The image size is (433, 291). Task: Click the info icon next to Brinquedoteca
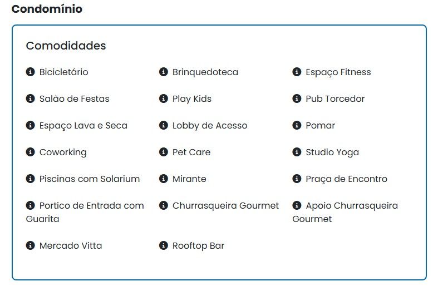164,72
